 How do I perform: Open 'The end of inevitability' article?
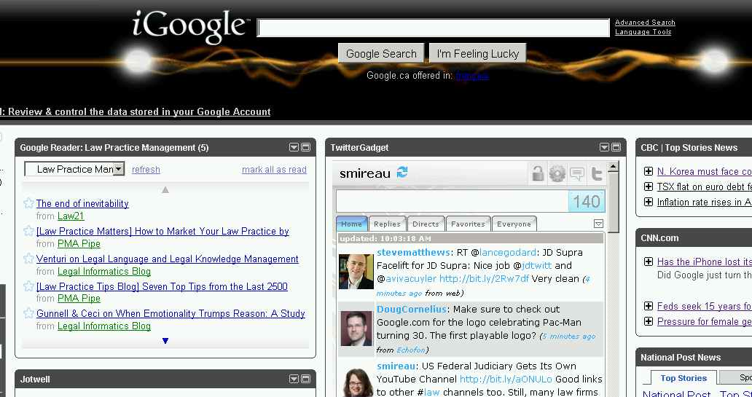[82, 203]
